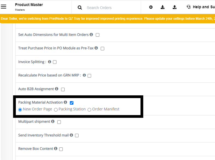This screenshot has height=160, width=215.
Task: Click info icon for Recalculate Price GRN MRP
Action: pyautogui.click(x=84, y=75)
